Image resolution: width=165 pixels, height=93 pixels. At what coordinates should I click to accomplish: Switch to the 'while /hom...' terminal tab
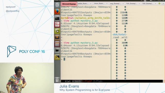pos(83,4)
